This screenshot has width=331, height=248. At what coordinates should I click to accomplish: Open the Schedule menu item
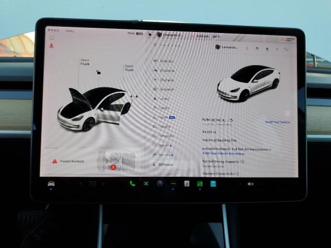pyautogui.click(x=163, y=136)
